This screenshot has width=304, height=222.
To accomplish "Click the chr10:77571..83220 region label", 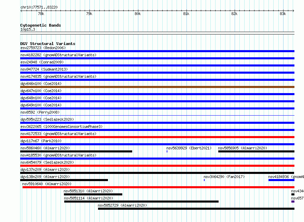I will (39, 7).
